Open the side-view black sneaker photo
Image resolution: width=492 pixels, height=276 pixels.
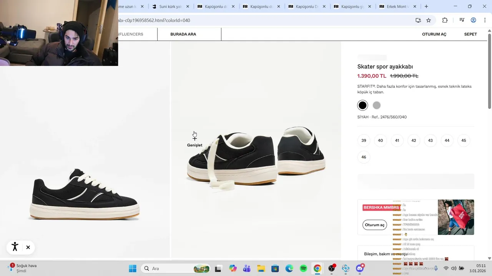[x=85, y=195]
